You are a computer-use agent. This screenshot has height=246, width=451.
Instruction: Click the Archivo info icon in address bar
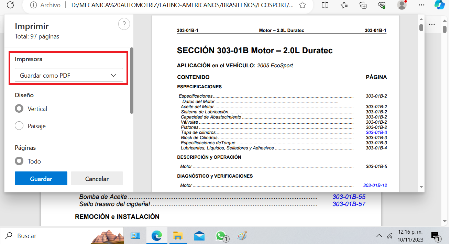coord(33,5)
